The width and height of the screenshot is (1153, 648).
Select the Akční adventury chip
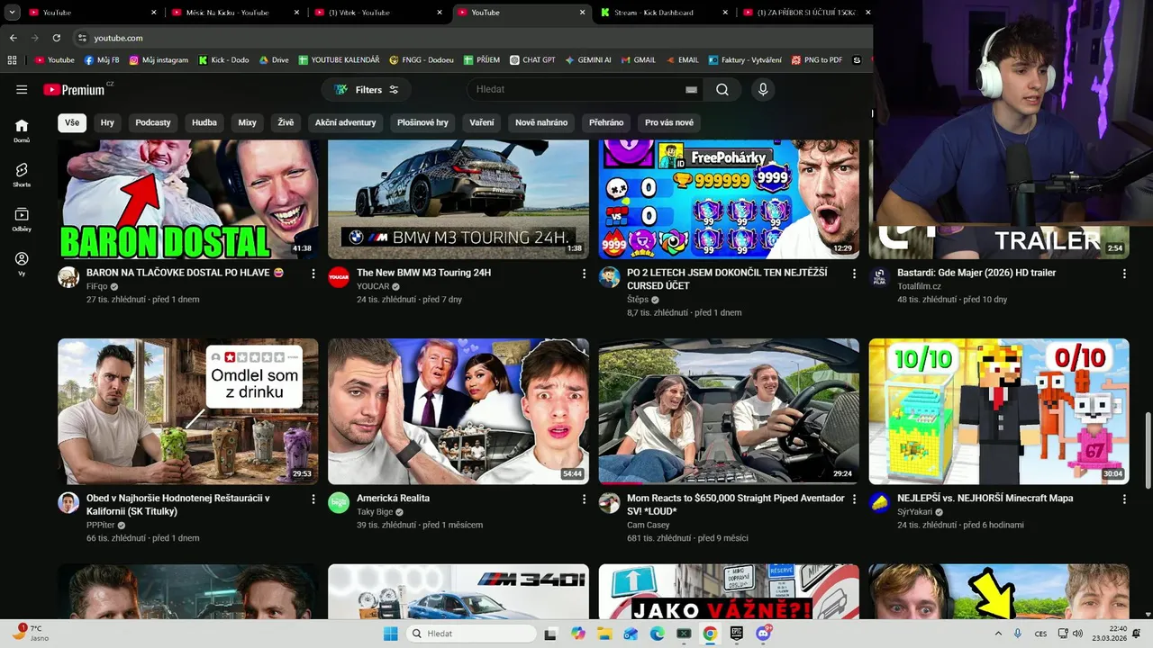click(x=345, y=122)
